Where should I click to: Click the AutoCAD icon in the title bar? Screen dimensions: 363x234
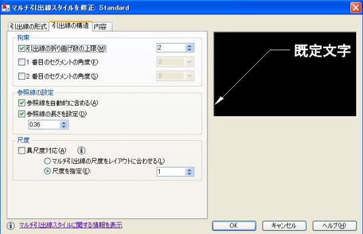pyautogui.click(x=5, y=7)
